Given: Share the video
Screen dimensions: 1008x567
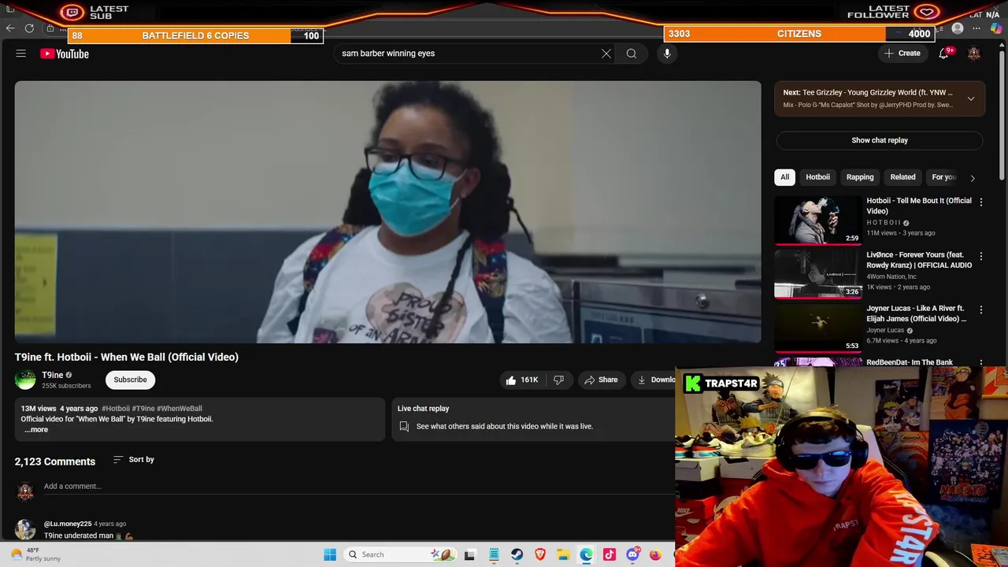Looking at the screenshot, I should [601, 380].
